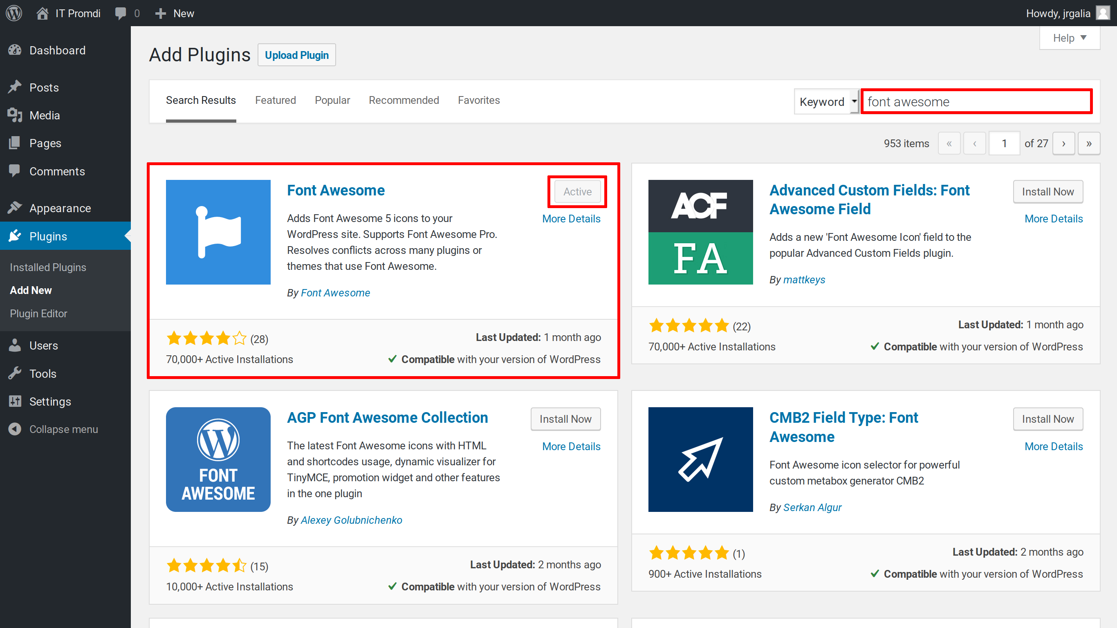Switch to Popular tab
This screenshot has height=628, width=1117.
[332, 100]
